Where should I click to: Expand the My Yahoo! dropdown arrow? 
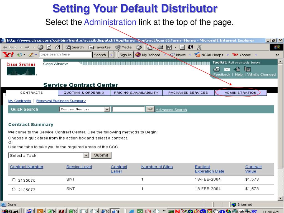(x=165, y=55)
